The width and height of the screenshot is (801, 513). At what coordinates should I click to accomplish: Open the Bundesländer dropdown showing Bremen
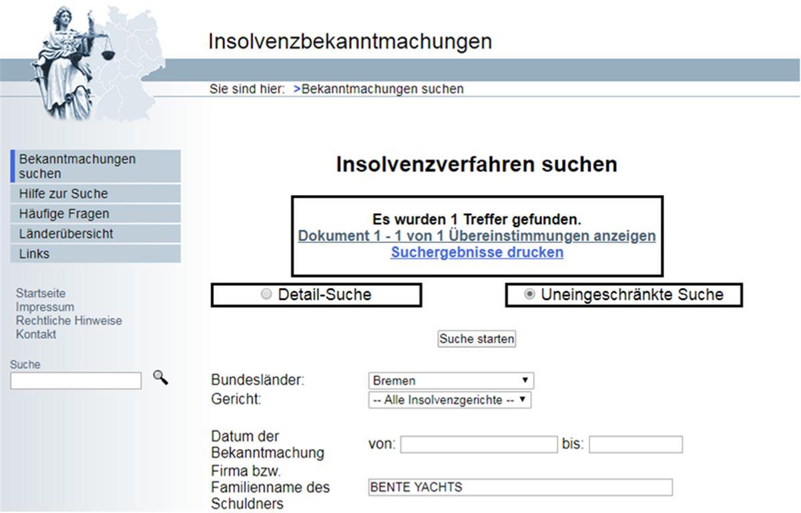coord(451,381)
